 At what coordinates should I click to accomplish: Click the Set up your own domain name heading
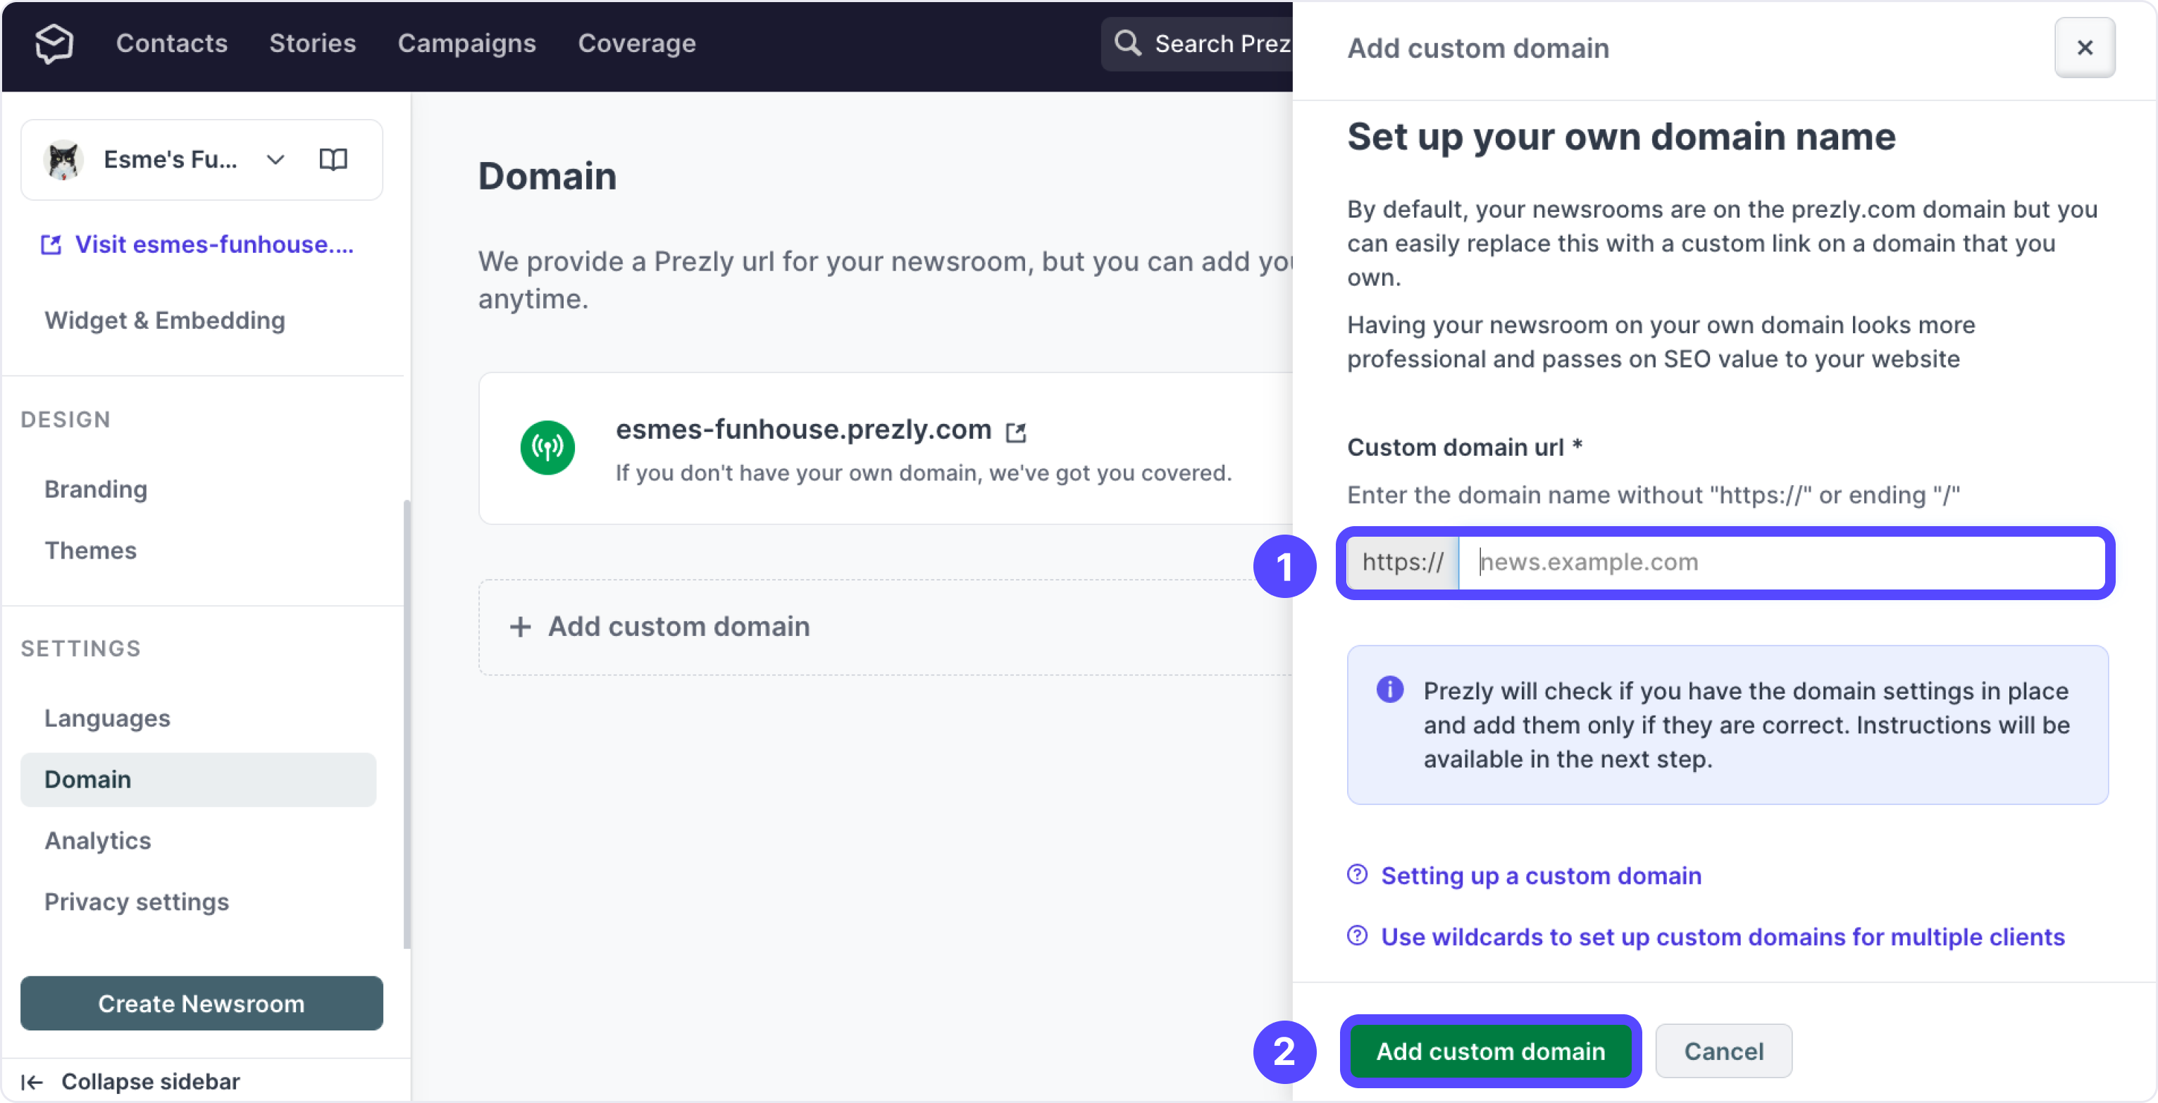(1621, 137)
